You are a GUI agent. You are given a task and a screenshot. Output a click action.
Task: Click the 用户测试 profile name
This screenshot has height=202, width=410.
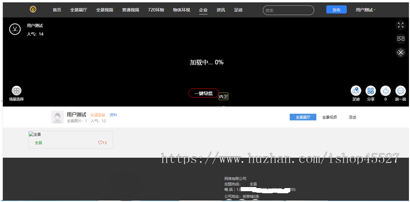(x=76, y=114)
